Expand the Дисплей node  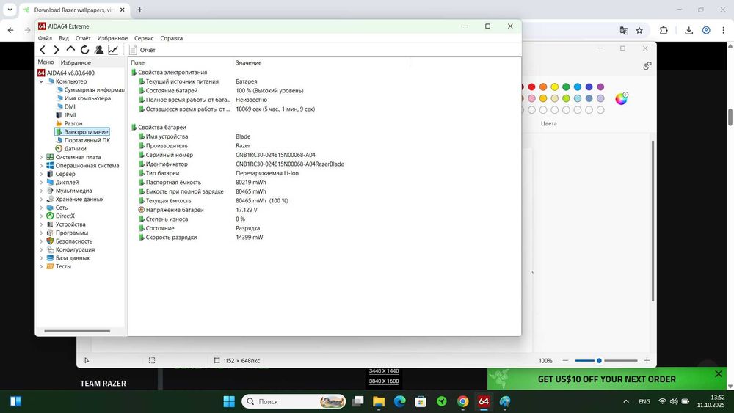point(41,183)
